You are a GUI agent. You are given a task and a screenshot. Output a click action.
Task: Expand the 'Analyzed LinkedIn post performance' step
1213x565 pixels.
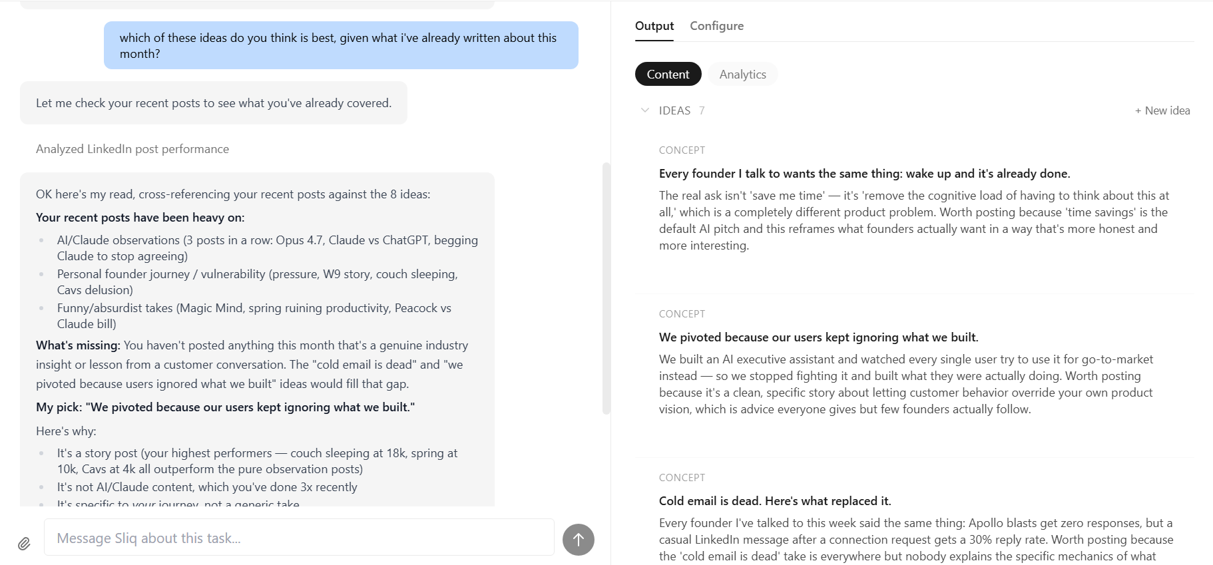point(132,148)
